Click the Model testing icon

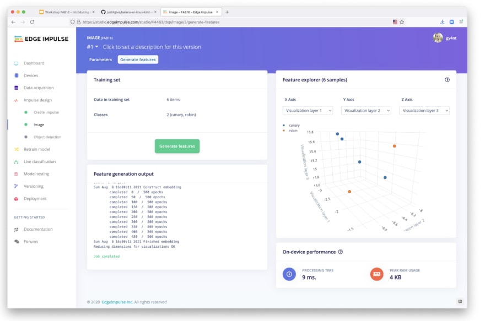point(16,174)
